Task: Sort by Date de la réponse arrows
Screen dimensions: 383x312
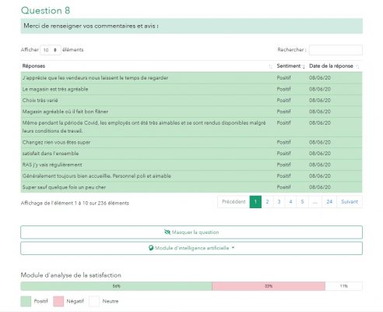Action: [357, 66]
